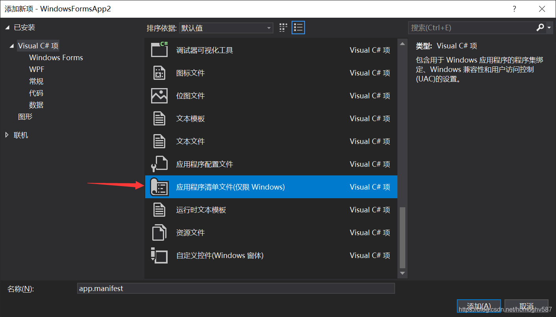Open the help question mark button
Viewport: 556px width, 317px height.
pyautogui.click(x=514, y=9)
